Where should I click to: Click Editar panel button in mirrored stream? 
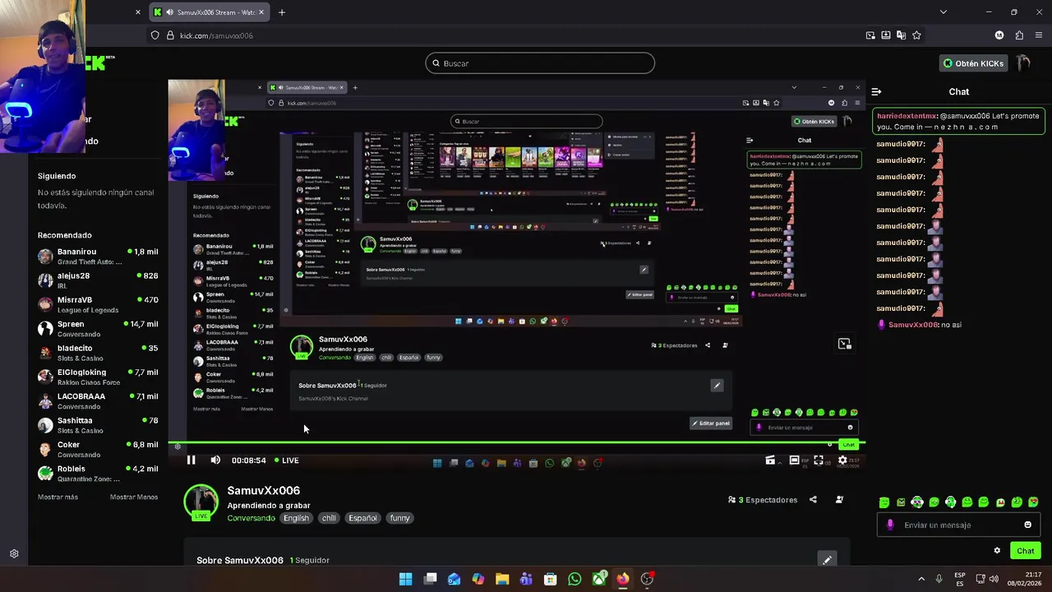[x=711, y=423]
